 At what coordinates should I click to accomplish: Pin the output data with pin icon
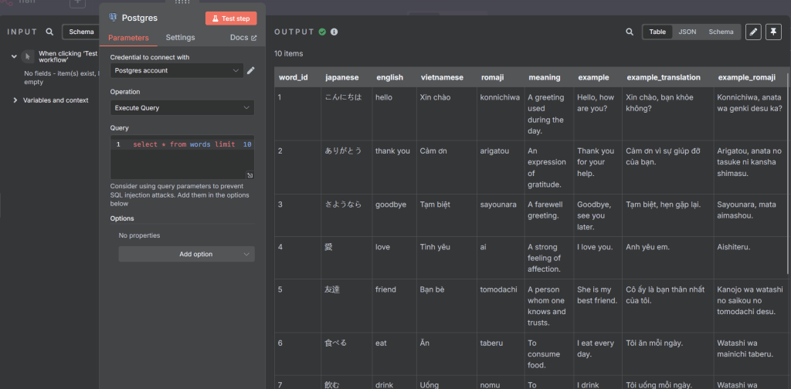(x=773, y=32)
